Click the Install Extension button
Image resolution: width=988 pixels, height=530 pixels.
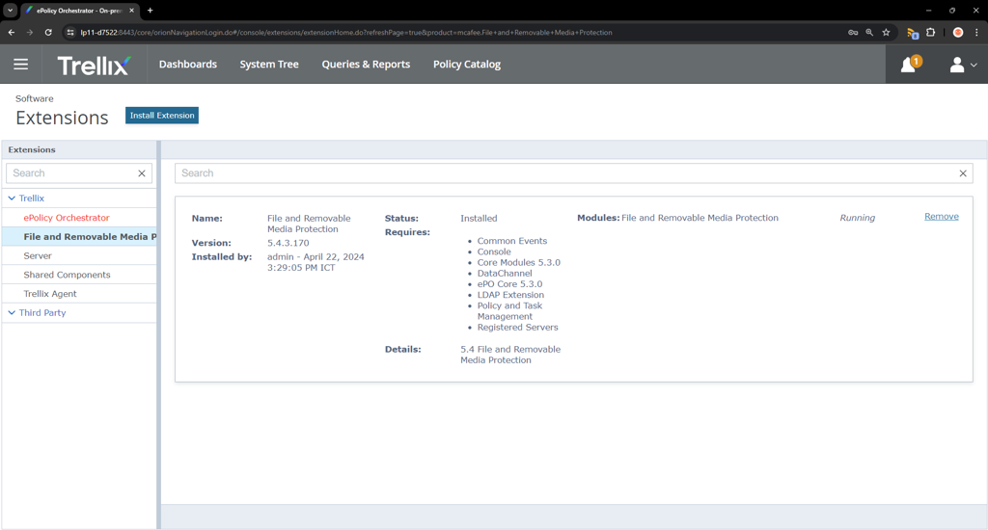[x=162, y=116]
